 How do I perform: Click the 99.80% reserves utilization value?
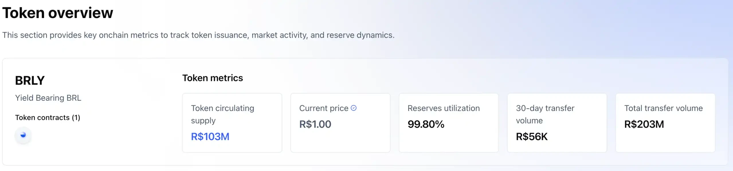pos(426,124)
